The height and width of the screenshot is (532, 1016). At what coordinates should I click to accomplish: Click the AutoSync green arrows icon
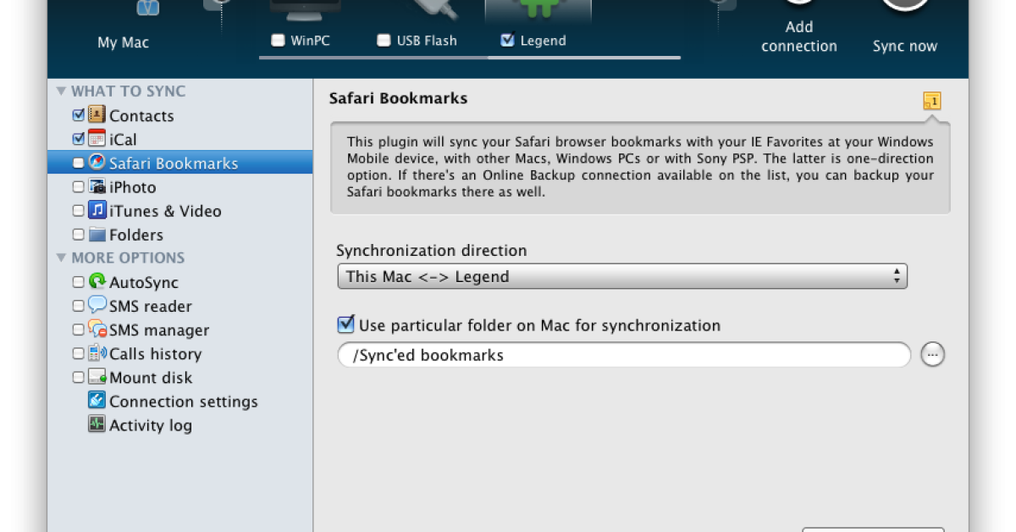click(x=97, y=282)
